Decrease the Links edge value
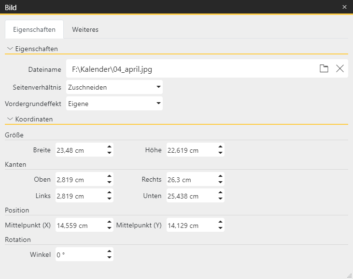 point(110,199)
